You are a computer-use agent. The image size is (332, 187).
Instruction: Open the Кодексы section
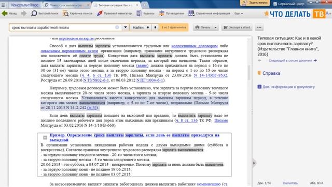pos(145,14)
